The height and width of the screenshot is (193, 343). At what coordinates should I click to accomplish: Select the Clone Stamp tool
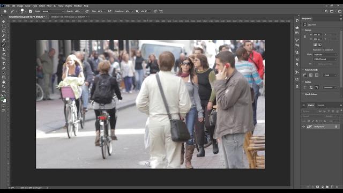click(x=4, y=49)
